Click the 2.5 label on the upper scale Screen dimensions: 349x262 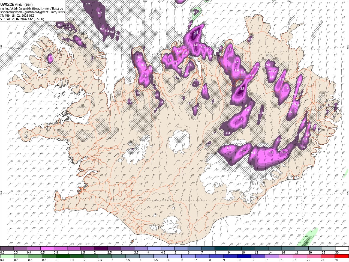109,252
